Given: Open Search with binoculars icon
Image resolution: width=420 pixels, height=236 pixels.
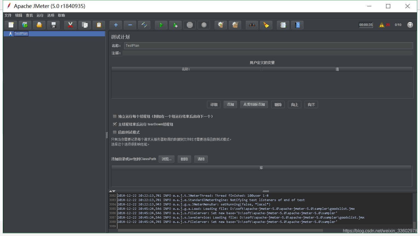Looking at the screenshot, I should [252, 25].
